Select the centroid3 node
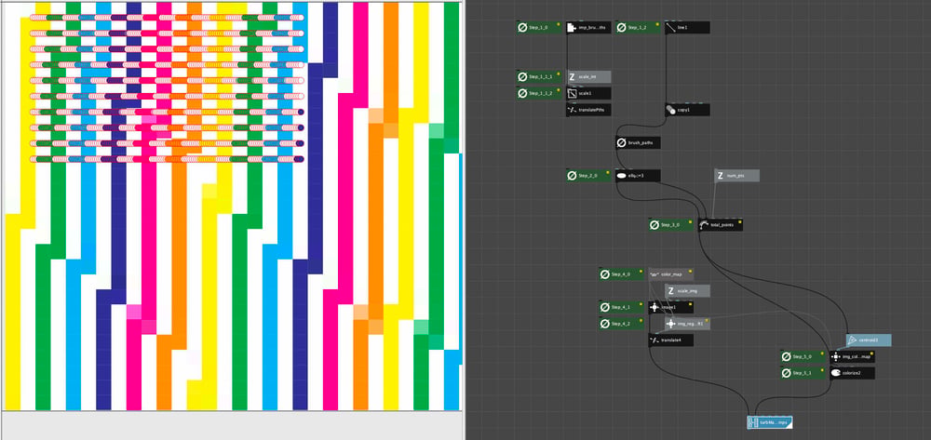This screenshot has height=440, width=931. click(869, 340)
